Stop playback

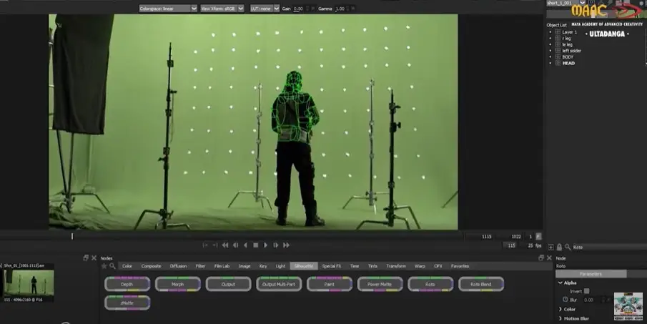255,245
